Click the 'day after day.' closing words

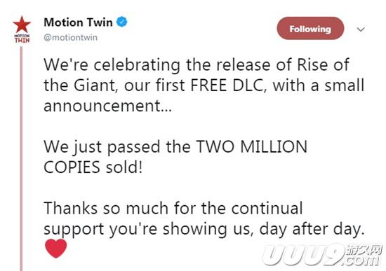[x=312, y=229]
